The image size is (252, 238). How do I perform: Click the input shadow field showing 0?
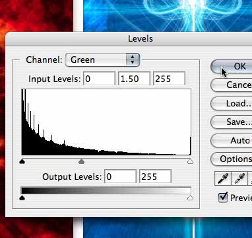pyautogui.click(x=99, y=79)
